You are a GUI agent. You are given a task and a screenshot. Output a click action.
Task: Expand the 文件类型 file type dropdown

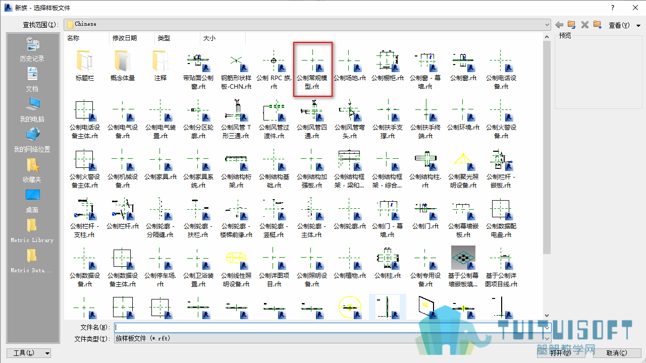point(547,338)
